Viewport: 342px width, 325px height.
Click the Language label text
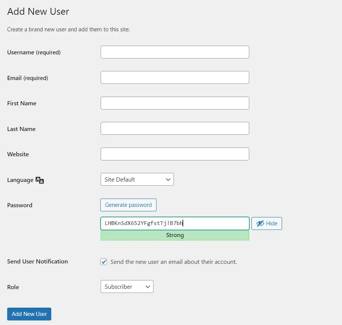click(20, 180)
